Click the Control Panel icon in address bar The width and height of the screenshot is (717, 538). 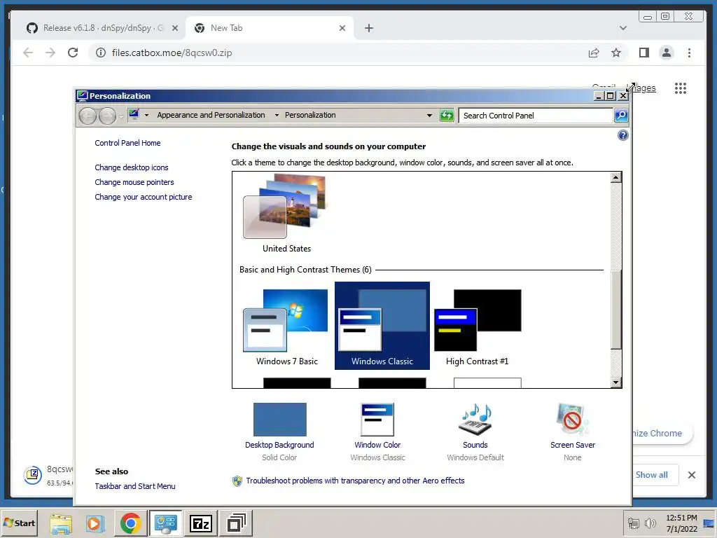coord(134,114)
